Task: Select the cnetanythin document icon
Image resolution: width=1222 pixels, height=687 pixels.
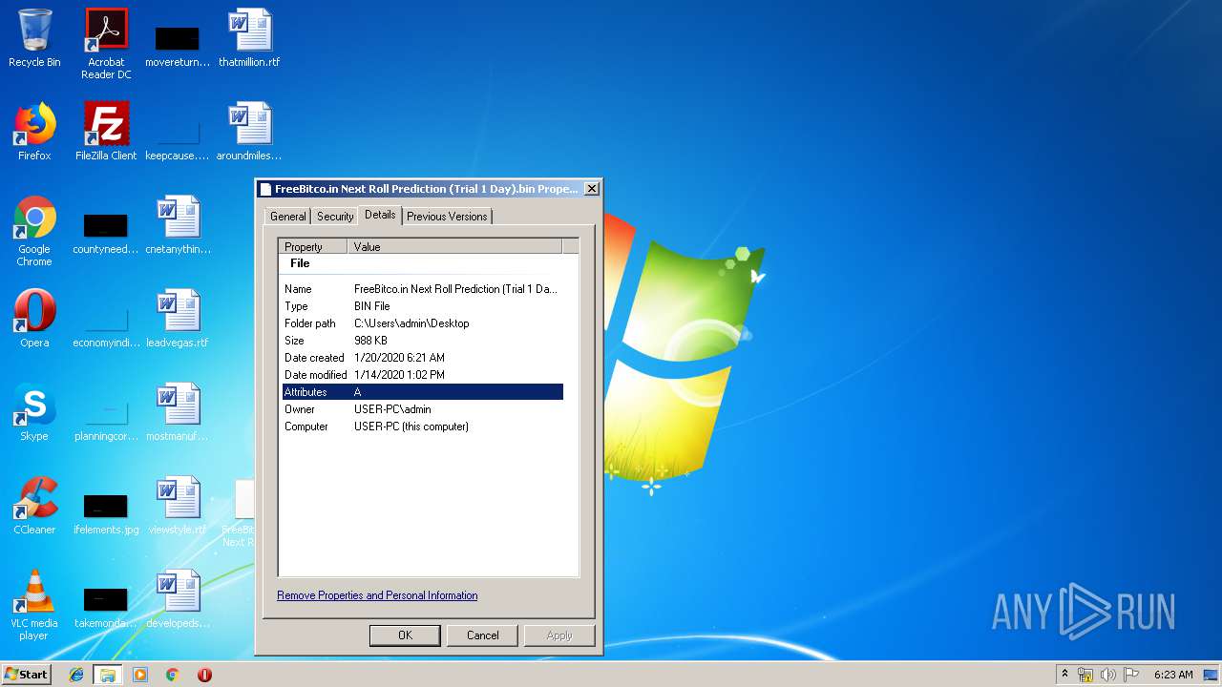Action: pyautogui.click(x=178, y=225)
